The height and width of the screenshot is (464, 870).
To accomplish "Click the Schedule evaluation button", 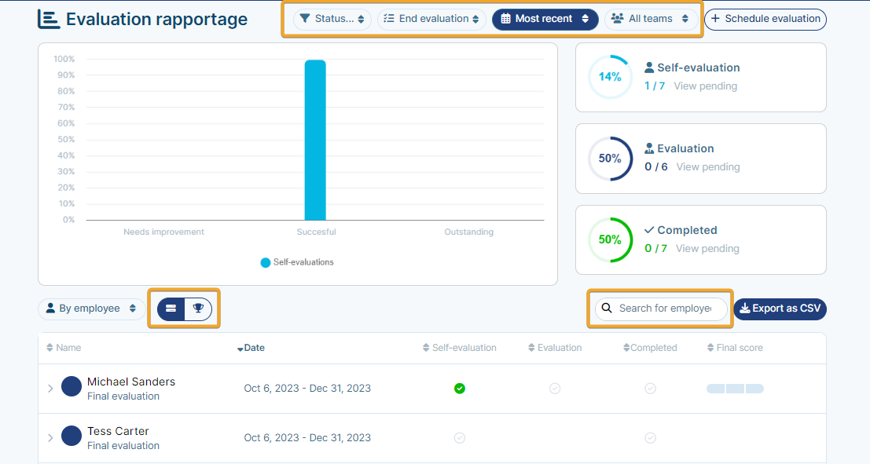I will point(765,19).
